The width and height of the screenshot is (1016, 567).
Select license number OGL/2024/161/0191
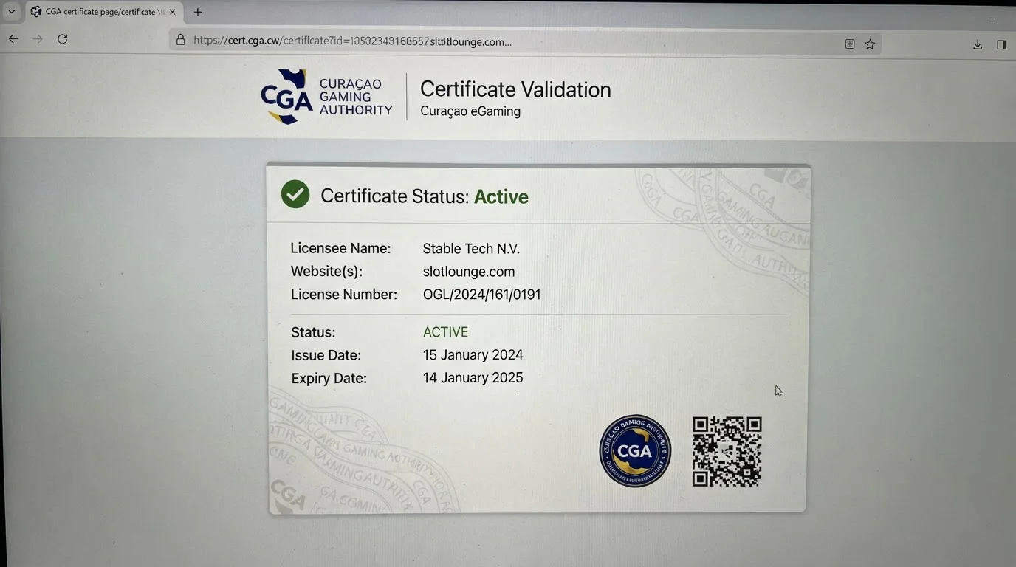coord(481,295)
